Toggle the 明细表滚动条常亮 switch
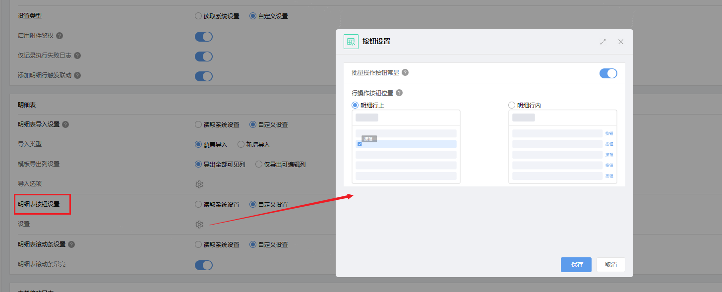The image size is (722, 292). point(204,265)
